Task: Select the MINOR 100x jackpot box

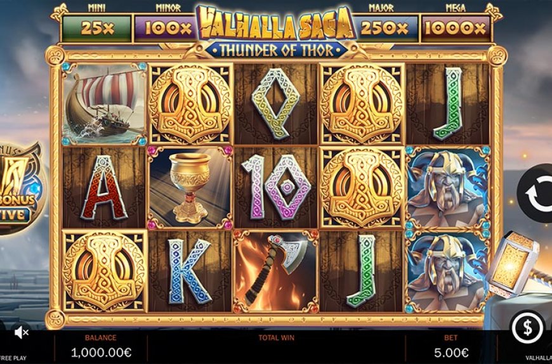Action: point(168,29)
